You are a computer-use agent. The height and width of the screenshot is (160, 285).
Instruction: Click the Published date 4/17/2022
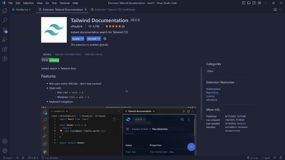235,116
